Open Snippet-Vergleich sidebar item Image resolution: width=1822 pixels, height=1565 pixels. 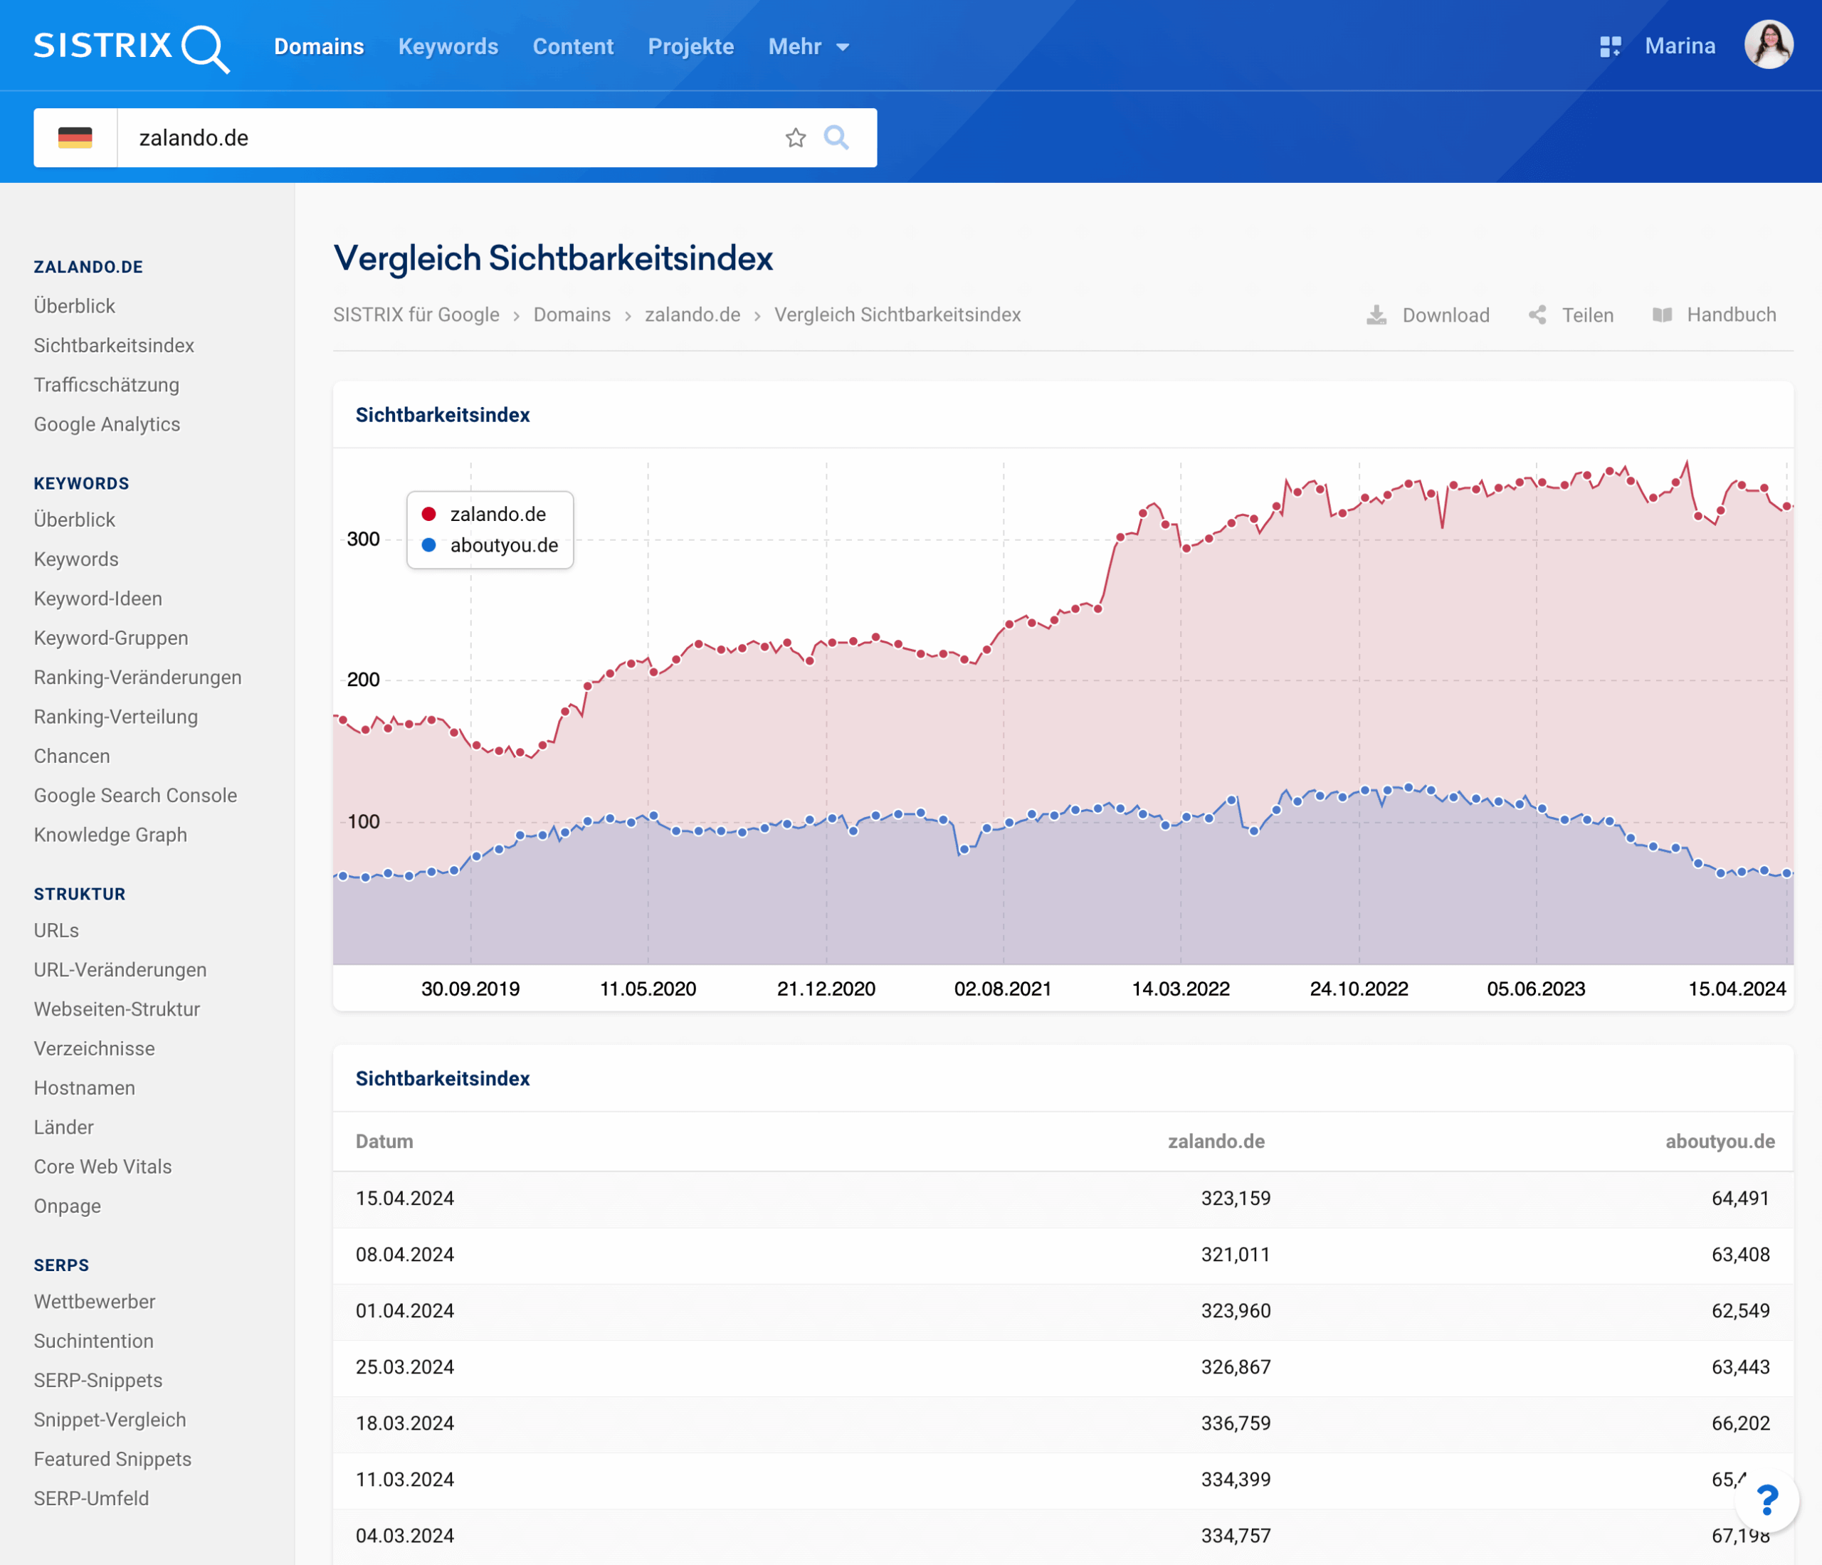110,1420
